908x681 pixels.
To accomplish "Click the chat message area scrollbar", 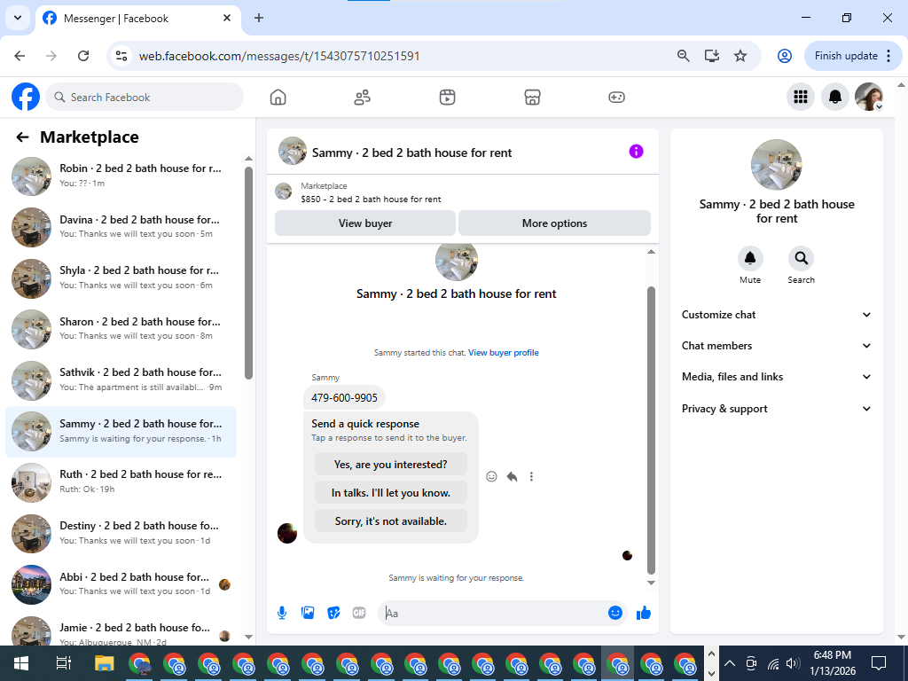I will click(651, 430).
